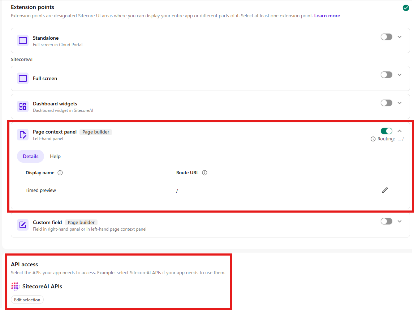Collapse the Page context panel chevron
Screen dimensions: 414x310
(400, 131)
